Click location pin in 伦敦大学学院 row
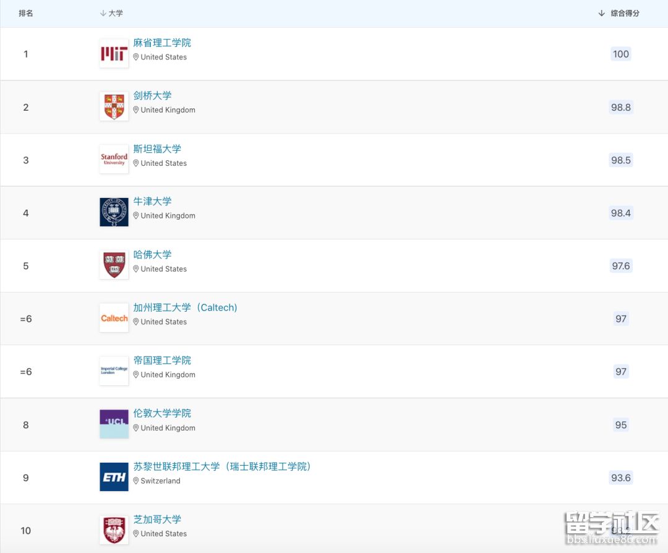Image resolution: width=668 pixels, height=553 pixels. (x=136, y=428)
